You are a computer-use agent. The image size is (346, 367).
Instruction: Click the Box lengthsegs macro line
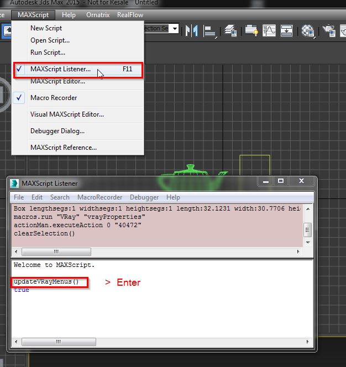pos(157,208)
